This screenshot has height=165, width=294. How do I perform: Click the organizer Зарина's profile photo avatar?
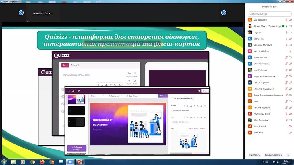pos(250,26)
